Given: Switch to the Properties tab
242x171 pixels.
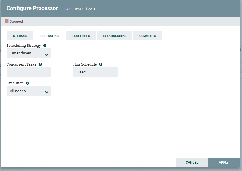Looking at the screenshot, I should point(81,36).
